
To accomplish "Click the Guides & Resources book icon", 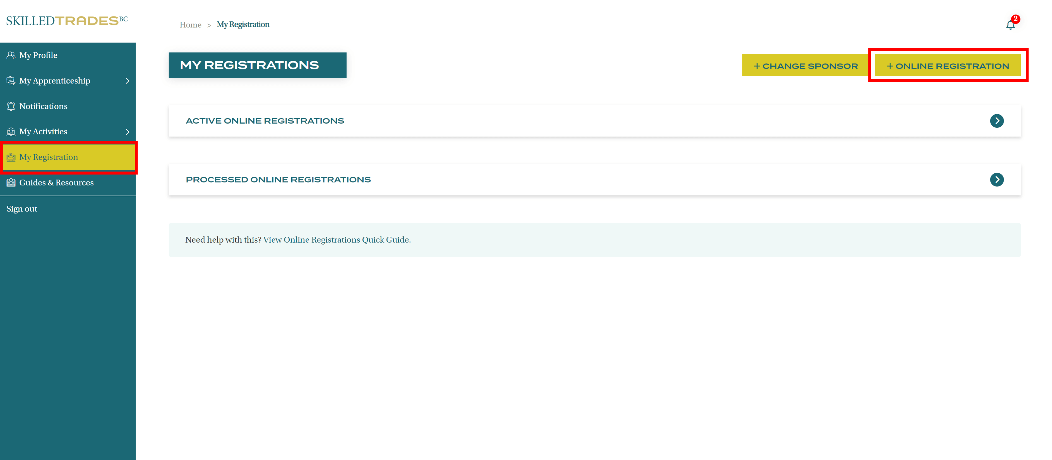I will coord(11,183).
